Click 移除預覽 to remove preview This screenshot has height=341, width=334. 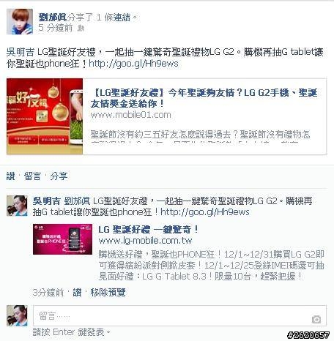click(x=108, y=292)
